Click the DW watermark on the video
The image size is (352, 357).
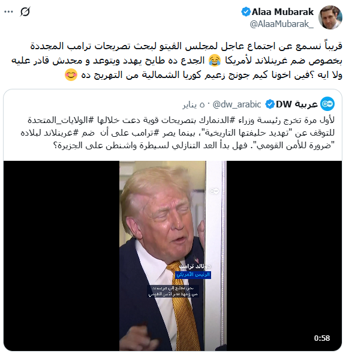point(214,191)
